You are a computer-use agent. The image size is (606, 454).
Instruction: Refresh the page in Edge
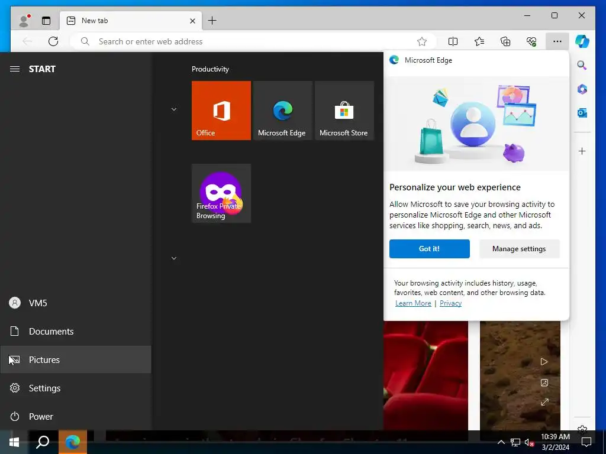(53, 41)
